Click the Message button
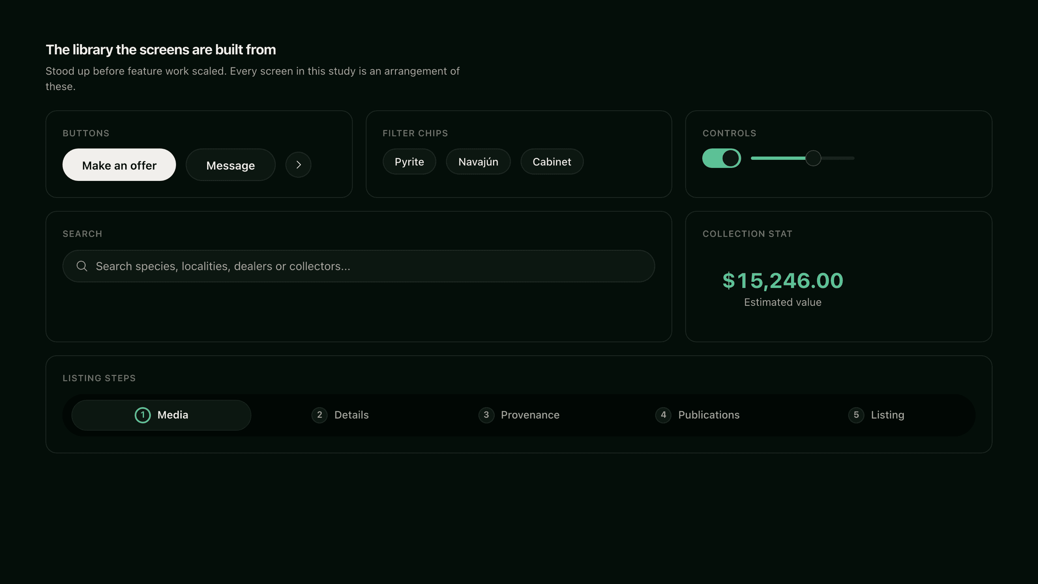The width and height of the screenshot is (1038, 584). (x=231, y=165)
